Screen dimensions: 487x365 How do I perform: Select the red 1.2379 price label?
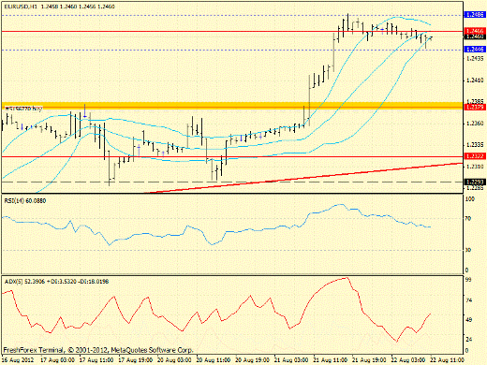coord(475,107)
